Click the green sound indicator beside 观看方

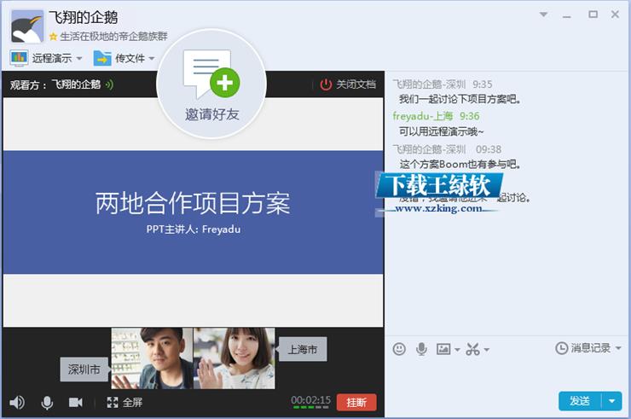pyautogui.click(x=109, y=84)
